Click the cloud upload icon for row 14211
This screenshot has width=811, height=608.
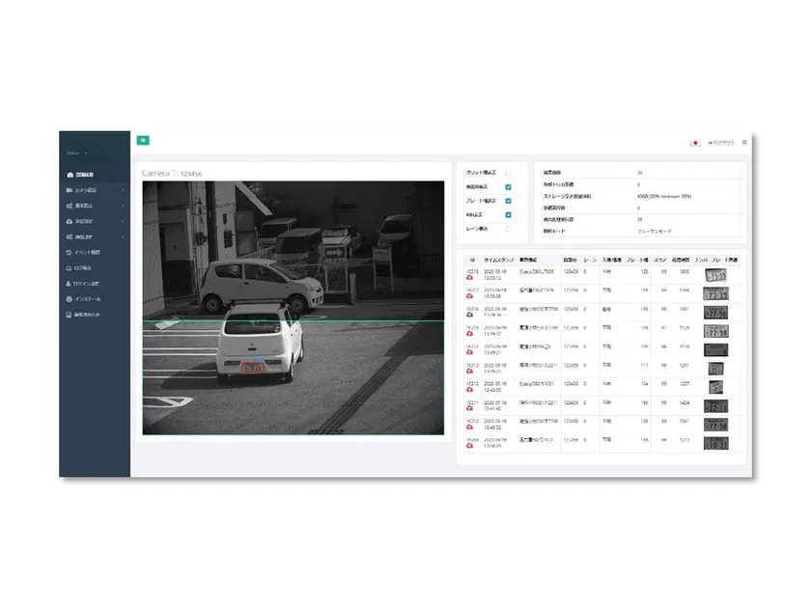469,408
